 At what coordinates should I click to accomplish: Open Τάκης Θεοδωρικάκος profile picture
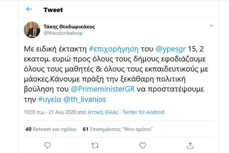point(32,30)
